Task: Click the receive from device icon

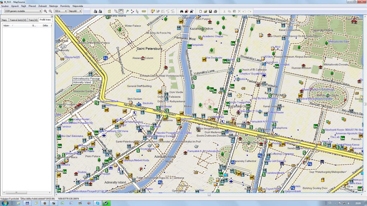Action: [x=100, y=11]
